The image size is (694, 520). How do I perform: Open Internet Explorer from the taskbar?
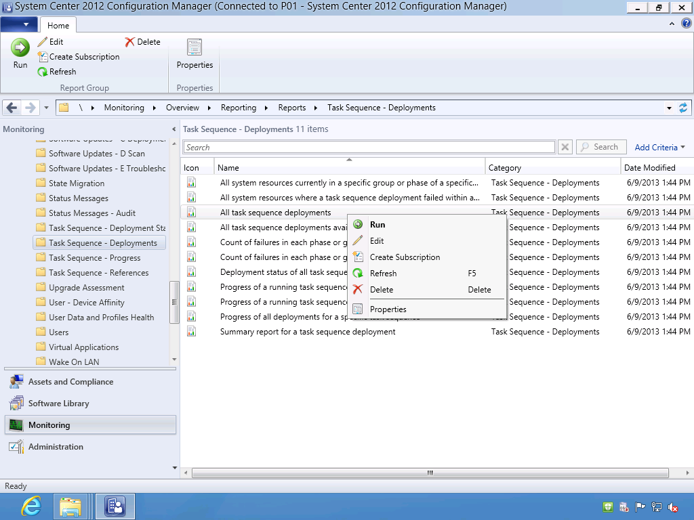(x=31, y=506)
